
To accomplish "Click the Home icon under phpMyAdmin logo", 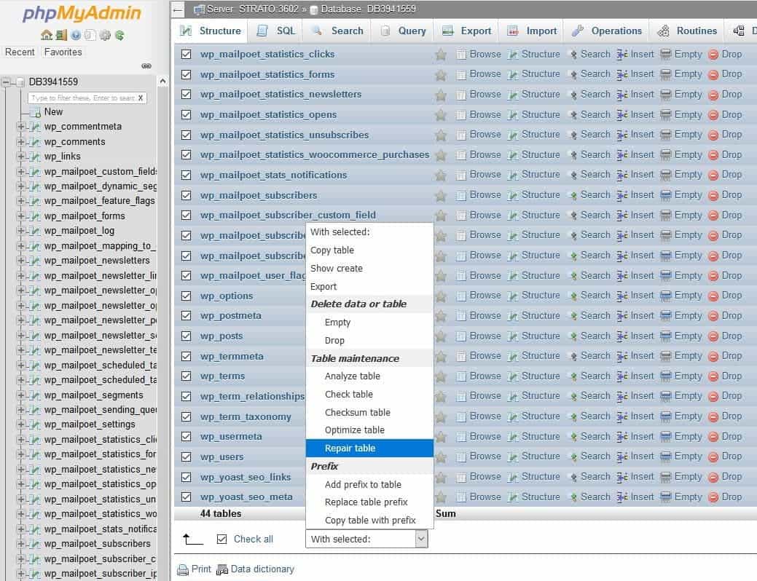I will 47,35.
